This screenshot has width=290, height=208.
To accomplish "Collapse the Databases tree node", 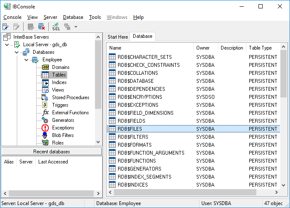I will pos(17,52).
